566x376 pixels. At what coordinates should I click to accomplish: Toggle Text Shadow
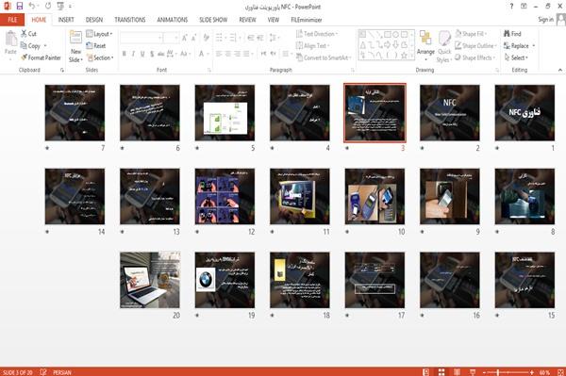pyautogui.click(x=152, y=54)
